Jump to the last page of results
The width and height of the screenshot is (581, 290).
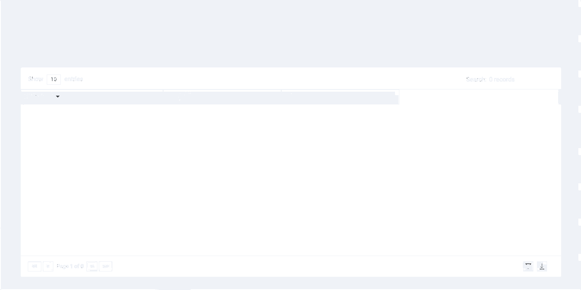coord(106,266)
